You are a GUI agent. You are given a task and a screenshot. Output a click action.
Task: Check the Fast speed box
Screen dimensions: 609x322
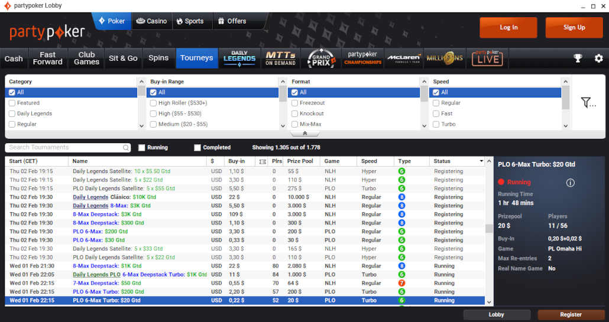point(436,113)
